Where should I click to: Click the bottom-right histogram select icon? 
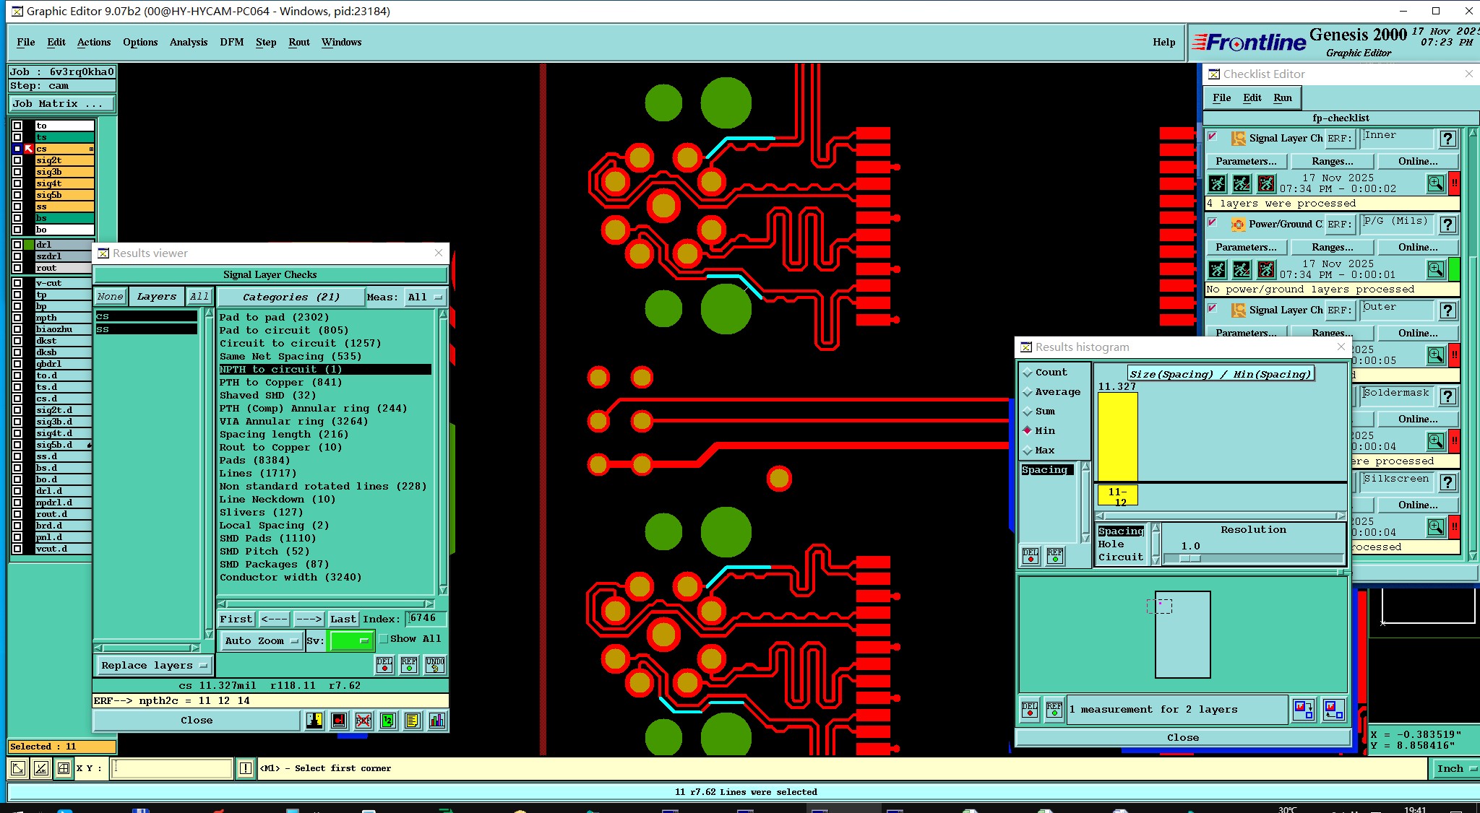tap(1333, 710)
